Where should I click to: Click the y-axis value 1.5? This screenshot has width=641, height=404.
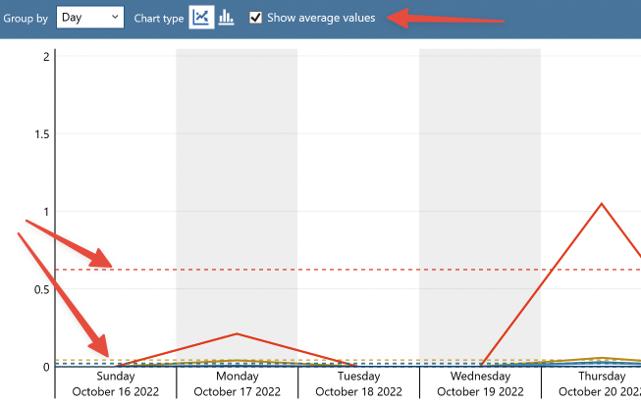coord(41,133)
